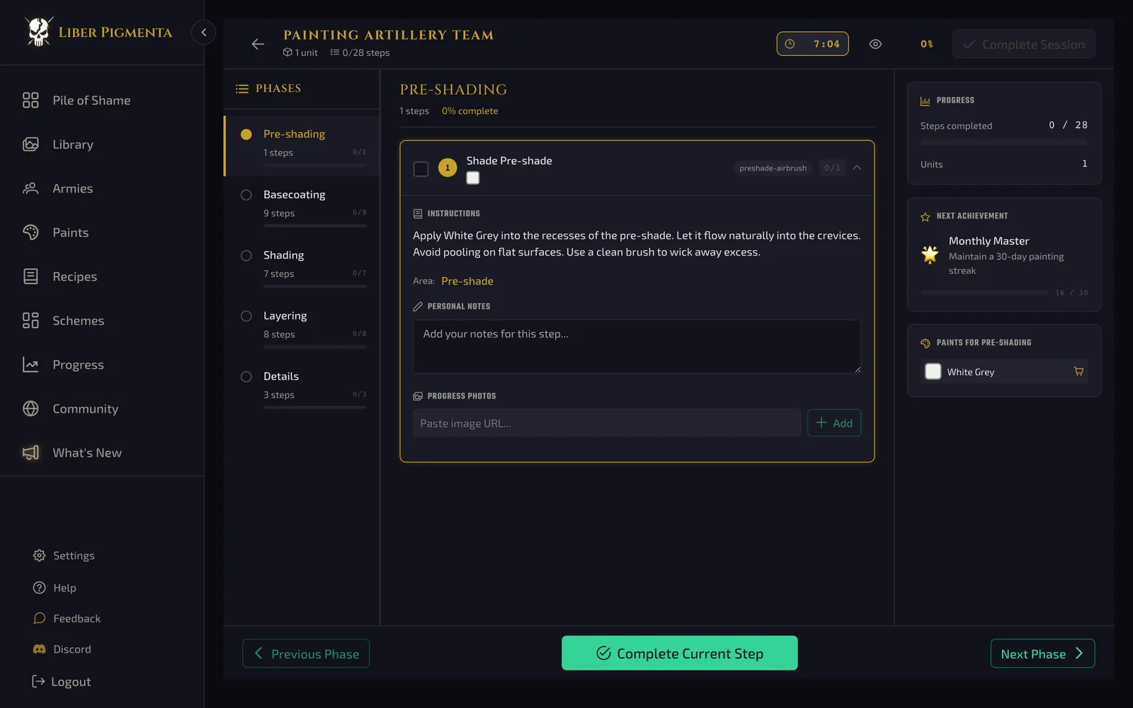
Task: Click the White Grey paint swatch
Action: [933, 372]
